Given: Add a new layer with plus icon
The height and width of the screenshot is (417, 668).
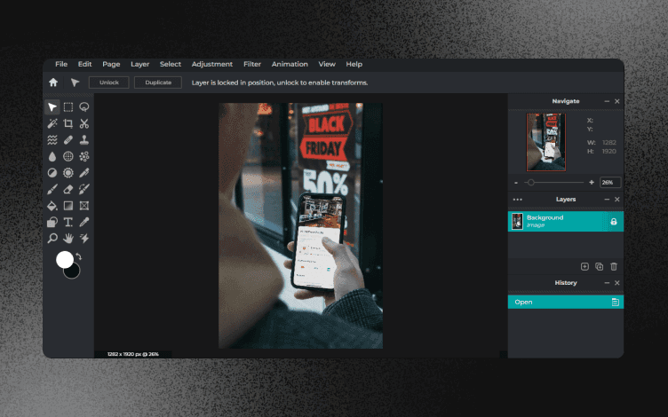Looking at the screenshot, I should point(584,267).
